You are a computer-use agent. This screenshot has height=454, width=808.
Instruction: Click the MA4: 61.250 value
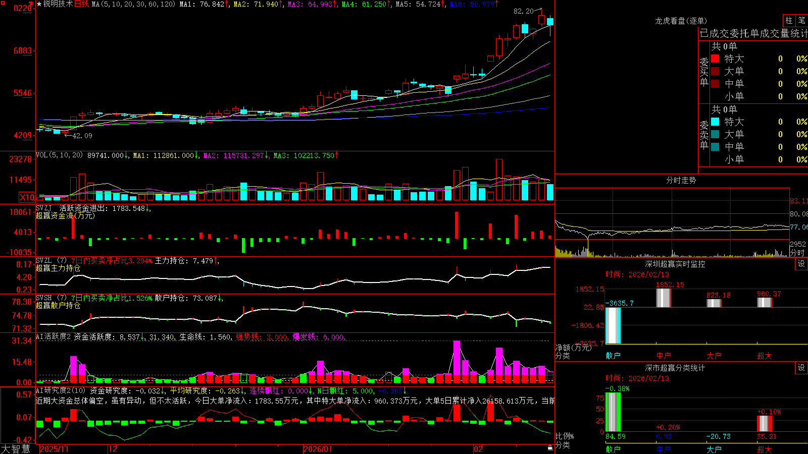pos(364,4)
